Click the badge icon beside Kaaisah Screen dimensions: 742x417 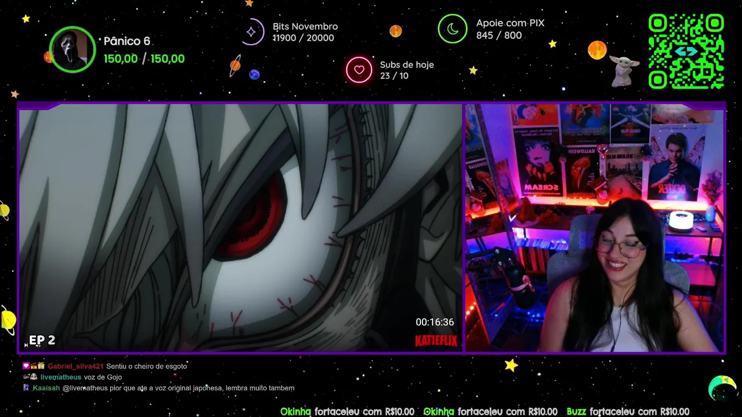(26, 388)
